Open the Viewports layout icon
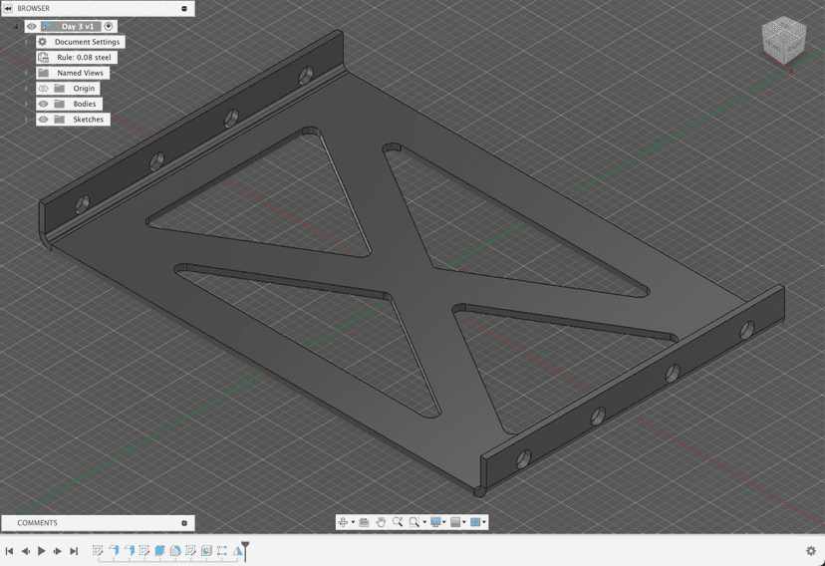 [x=476, y=522]
